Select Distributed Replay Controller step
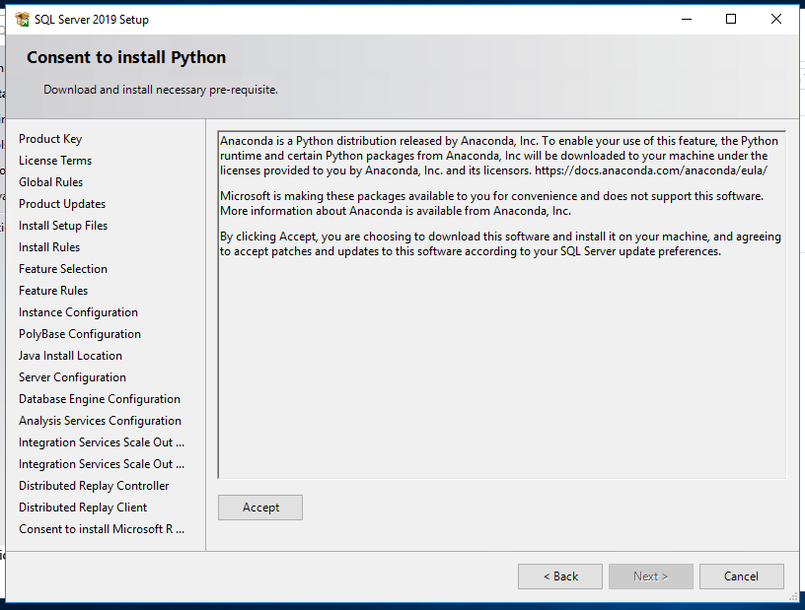805x610 pixels. [94, 486]
